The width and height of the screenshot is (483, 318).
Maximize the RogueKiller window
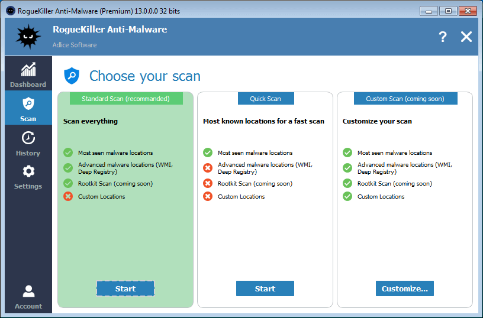pos(448,11)
